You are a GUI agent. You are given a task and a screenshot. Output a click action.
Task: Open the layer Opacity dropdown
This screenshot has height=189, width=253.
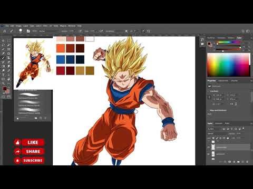click(238, 133)
